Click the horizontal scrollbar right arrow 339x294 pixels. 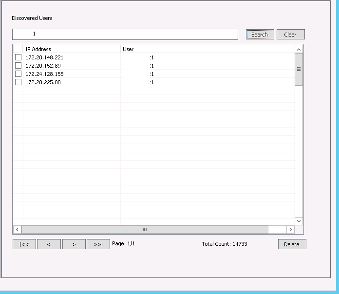click(290, 229)
